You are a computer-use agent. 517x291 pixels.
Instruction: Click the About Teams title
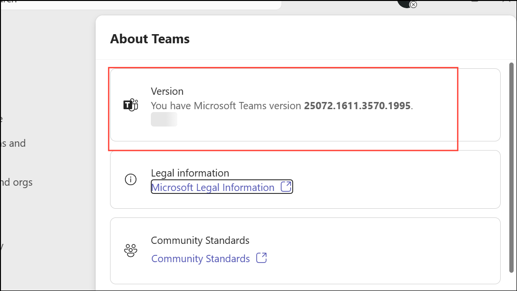[x=150, y=39]
